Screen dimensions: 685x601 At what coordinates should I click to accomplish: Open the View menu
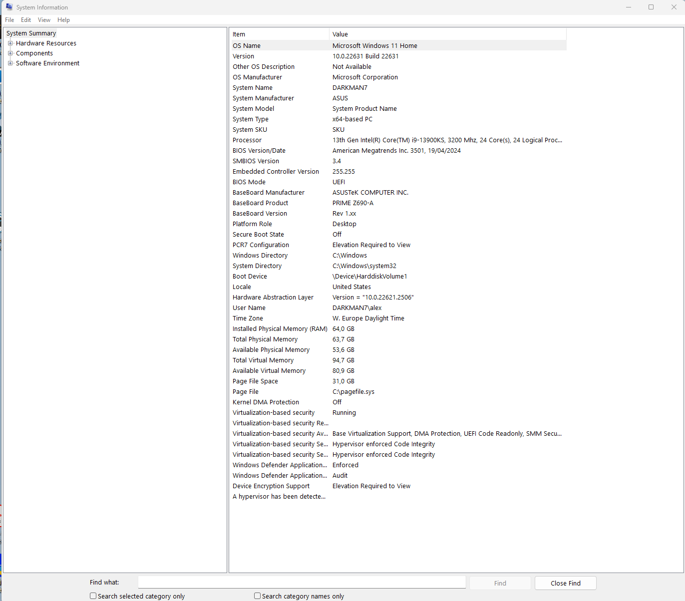(44, 20)
